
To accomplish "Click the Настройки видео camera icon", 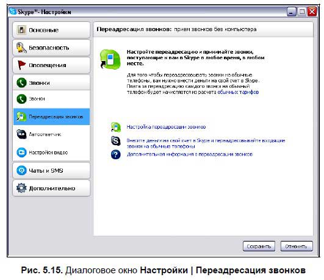I will click(x=21, y=153).
